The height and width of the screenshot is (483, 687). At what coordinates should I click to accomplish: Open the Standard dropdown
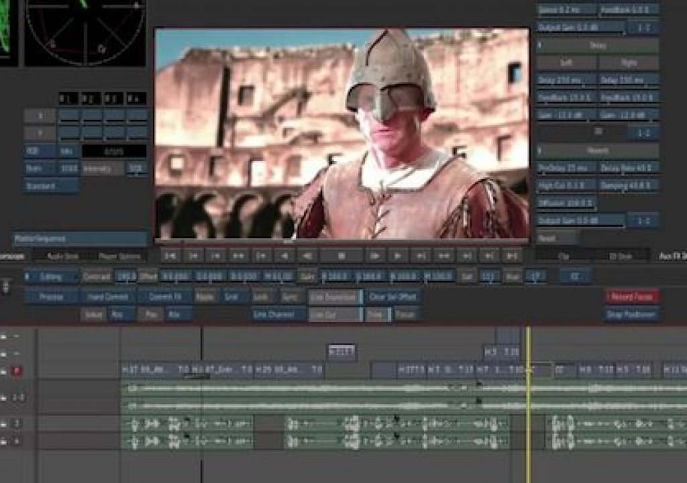51,186
